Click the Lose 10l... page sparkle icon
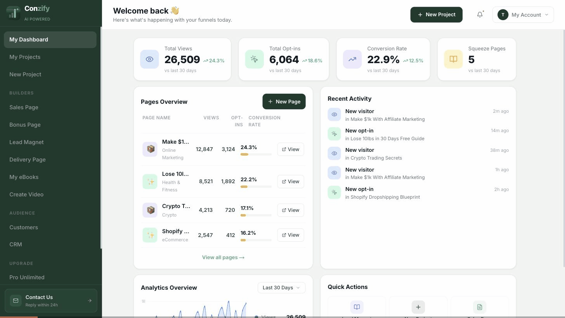This screenshot has width=565, height=318. 150,182
